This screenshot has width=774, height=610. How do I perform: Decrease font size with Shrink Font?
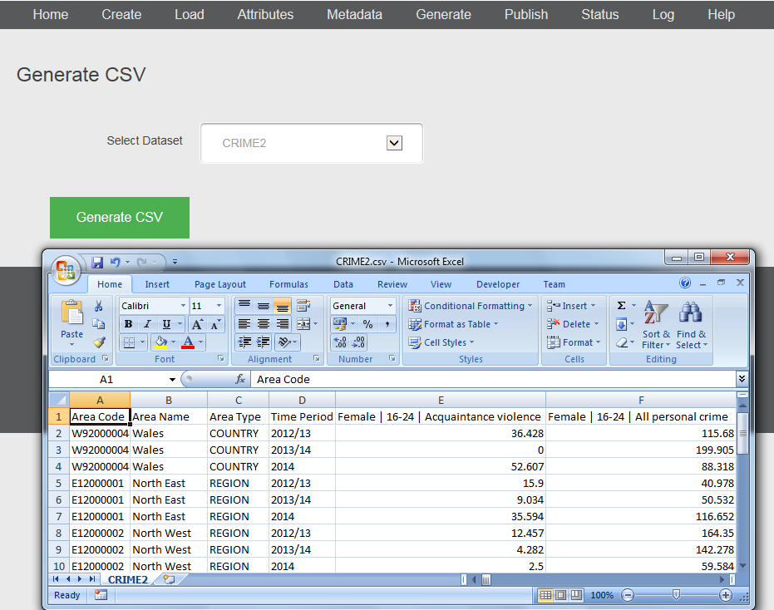tap(215, 324)
